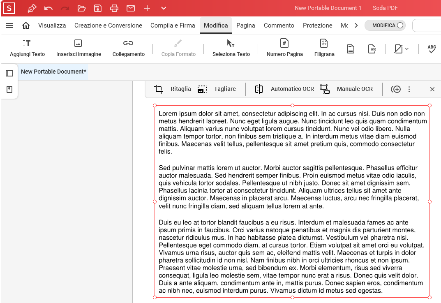Click the bottom-right corner handle of selection
Screen dimensions: 441x303
(x=429, y=297)
